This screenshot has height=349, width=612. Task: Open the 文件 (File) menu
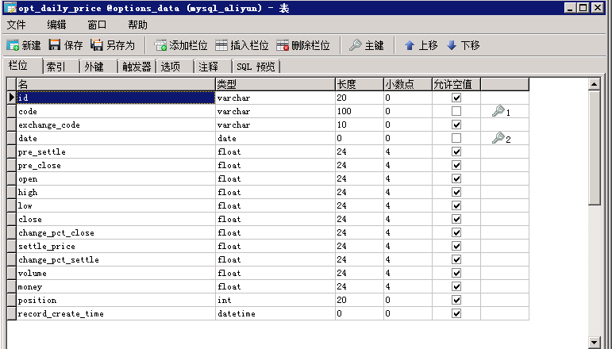pos(17,25)
